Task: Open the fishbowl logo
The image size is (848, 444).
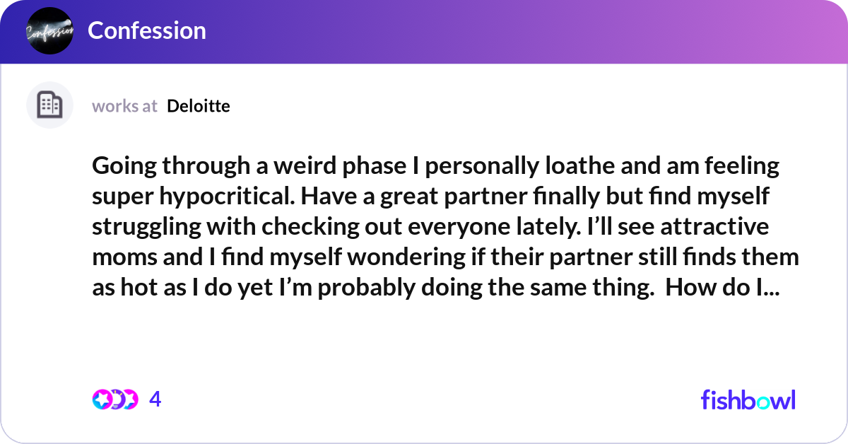Action: (748, 399)
